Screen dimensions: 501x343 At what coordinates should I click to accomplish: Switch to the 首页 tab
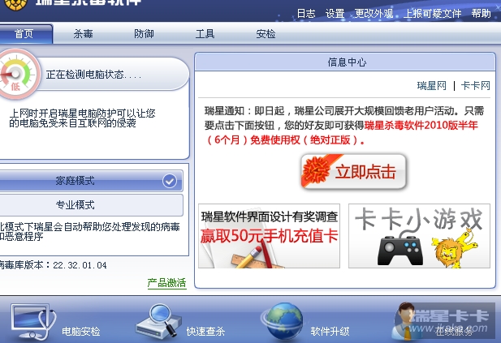25,34
